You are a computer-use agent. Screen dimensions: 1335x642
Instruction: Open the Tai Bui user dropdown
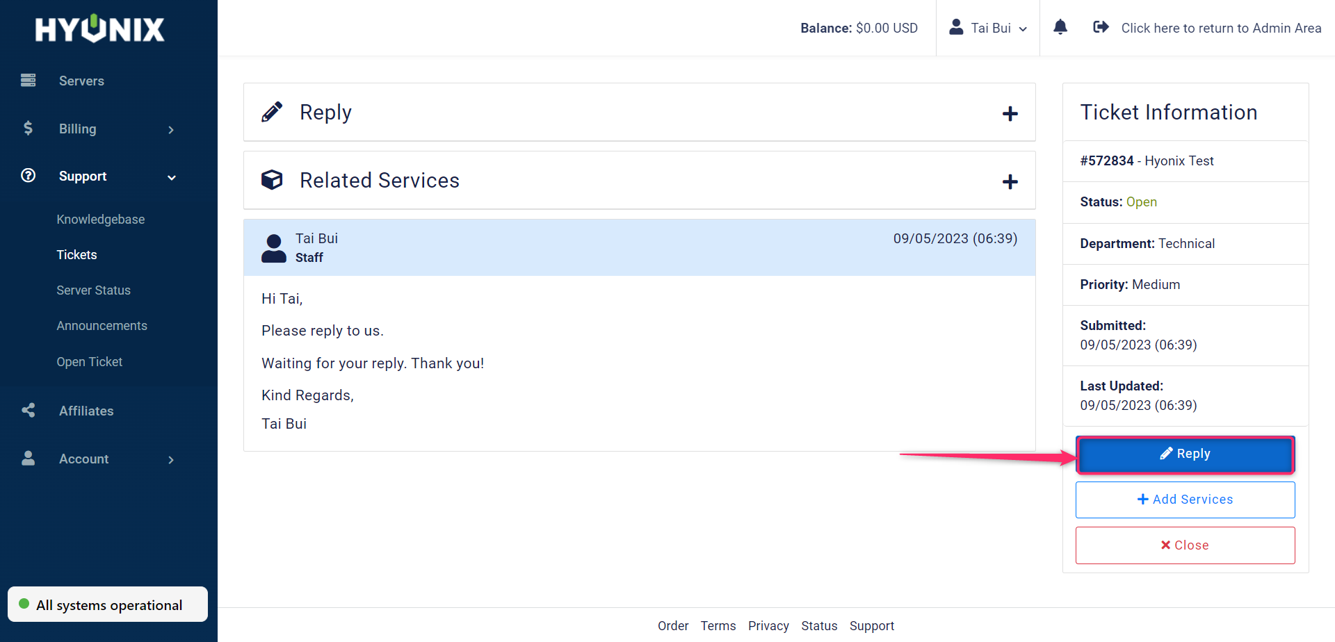pyautogui.click(x=988, y=28)
